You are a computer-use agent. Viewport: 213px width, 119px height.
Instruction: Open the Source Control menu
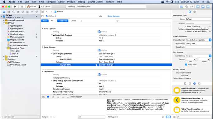click(95, 2)
